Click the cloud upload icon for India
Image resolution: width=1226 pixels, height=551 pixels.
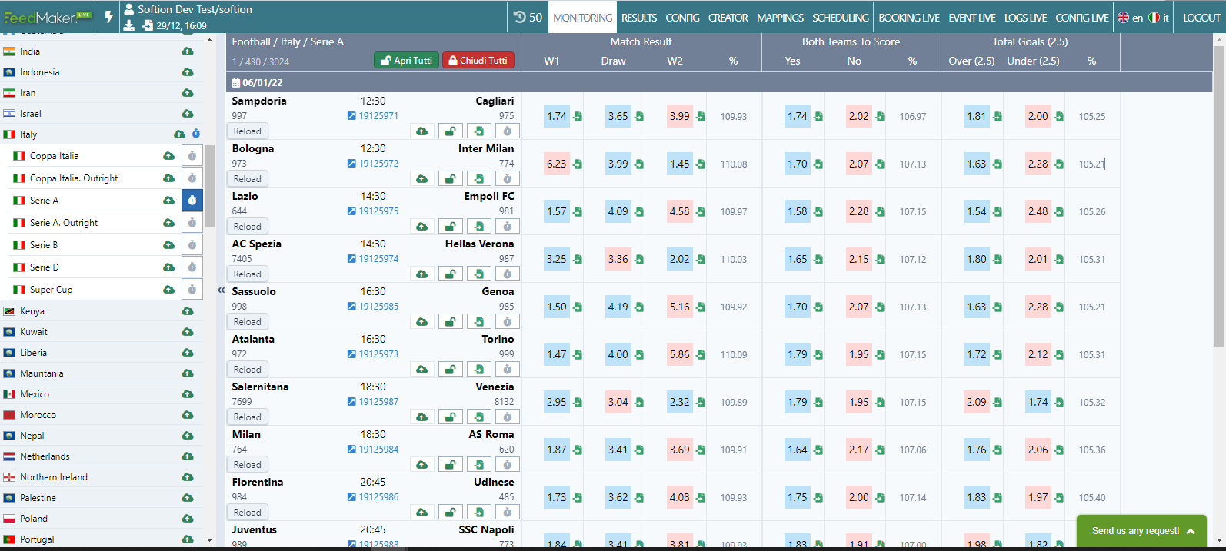pyautogui.click(x=188, y=51)
